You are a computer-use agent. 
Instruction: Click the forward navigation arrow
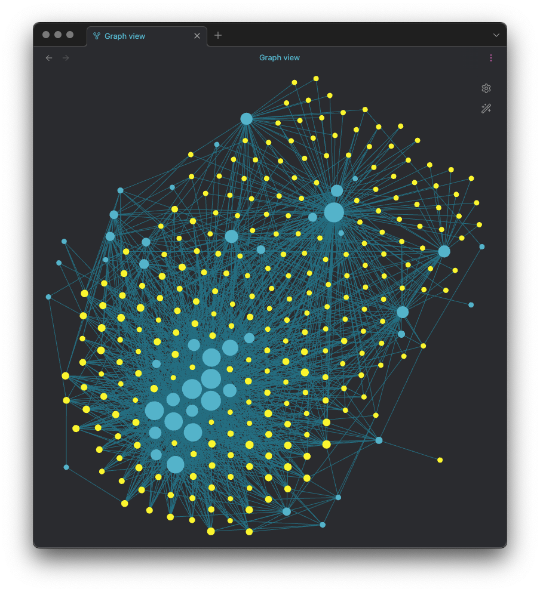[x=65, y=57]
